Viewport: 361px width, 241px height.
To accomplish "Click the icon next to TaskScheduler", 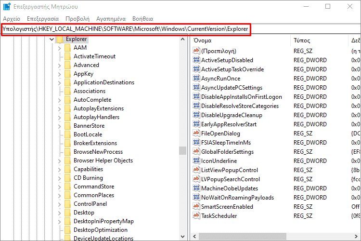I will coord(196,216).
